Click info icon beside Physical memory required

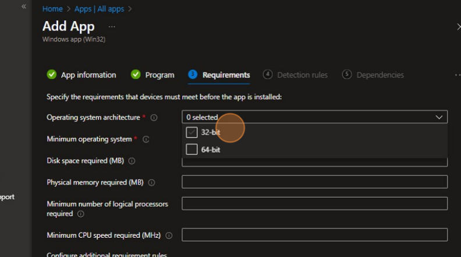coord(151,182)
